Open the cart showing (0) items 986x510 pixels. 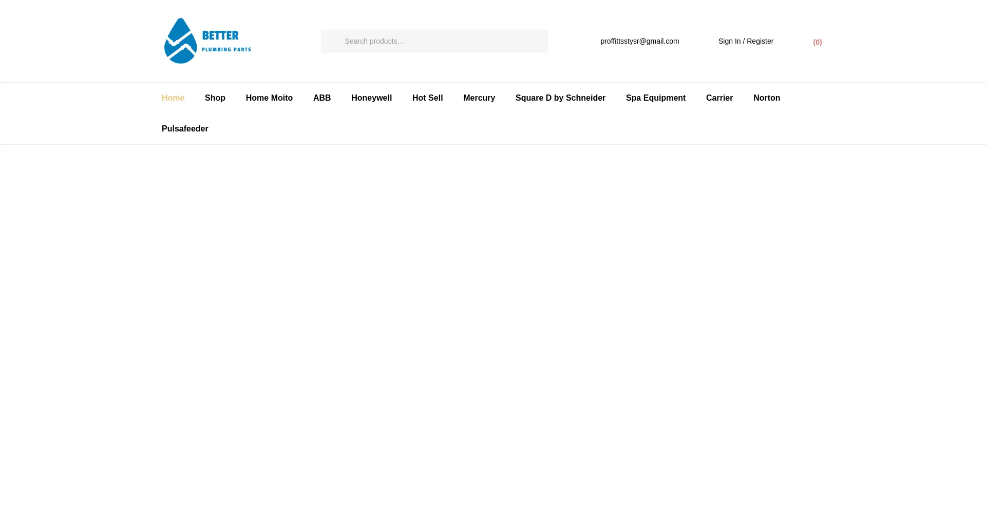(817, 42)
